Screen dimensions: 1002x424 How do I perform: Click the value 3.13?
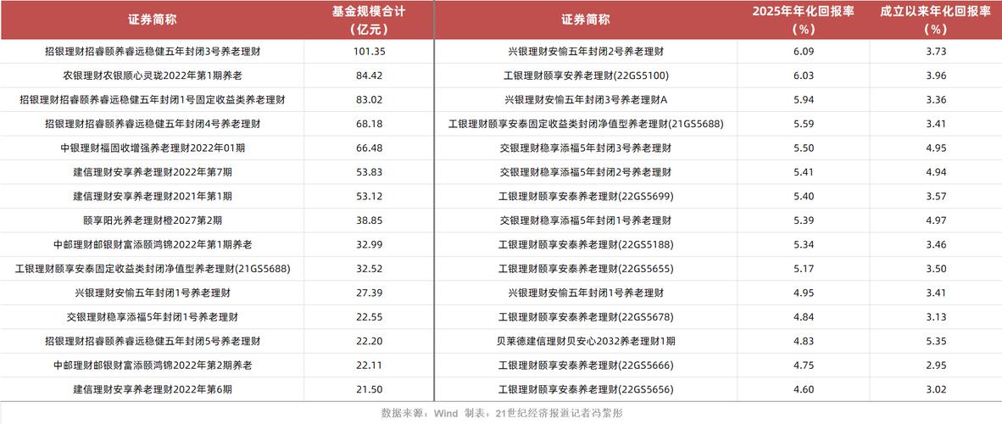click(936, 317)
